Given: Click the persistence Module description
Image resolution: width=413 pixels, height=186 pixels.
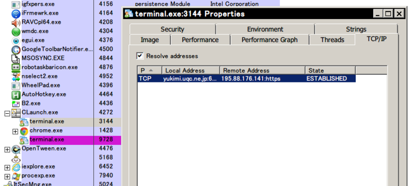Looking at the screenshot, I should tap(163, 4).
